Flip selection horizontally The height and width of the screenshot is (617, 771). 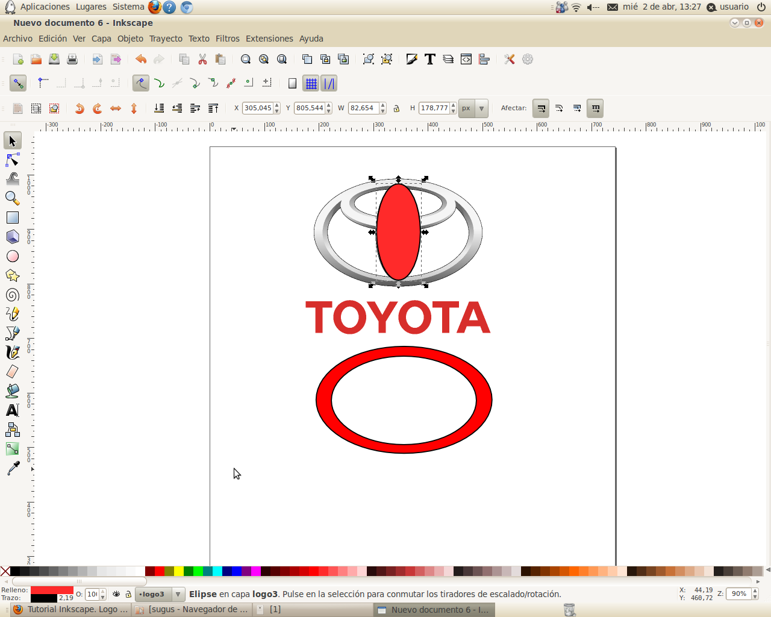(x=116, y=108)
